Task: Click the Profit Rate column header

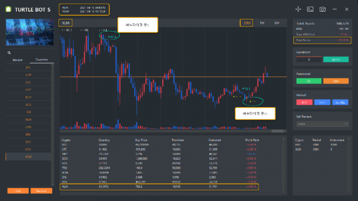Action: pyautogui.click(x=252, y=140)
